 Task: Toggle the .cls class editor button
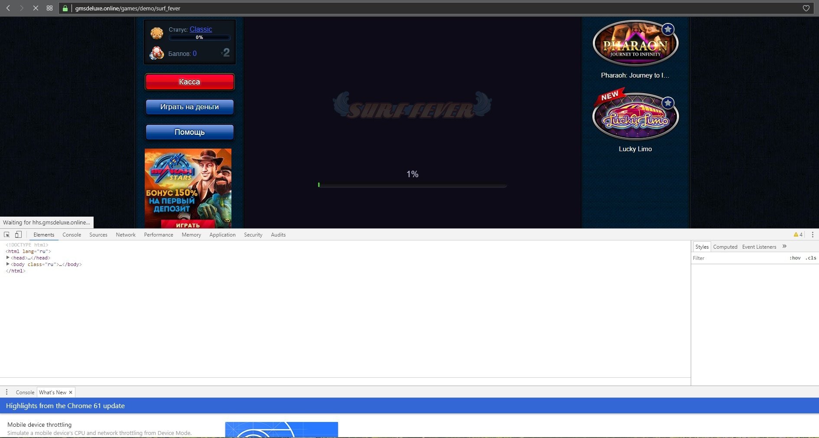pos(811,258)
